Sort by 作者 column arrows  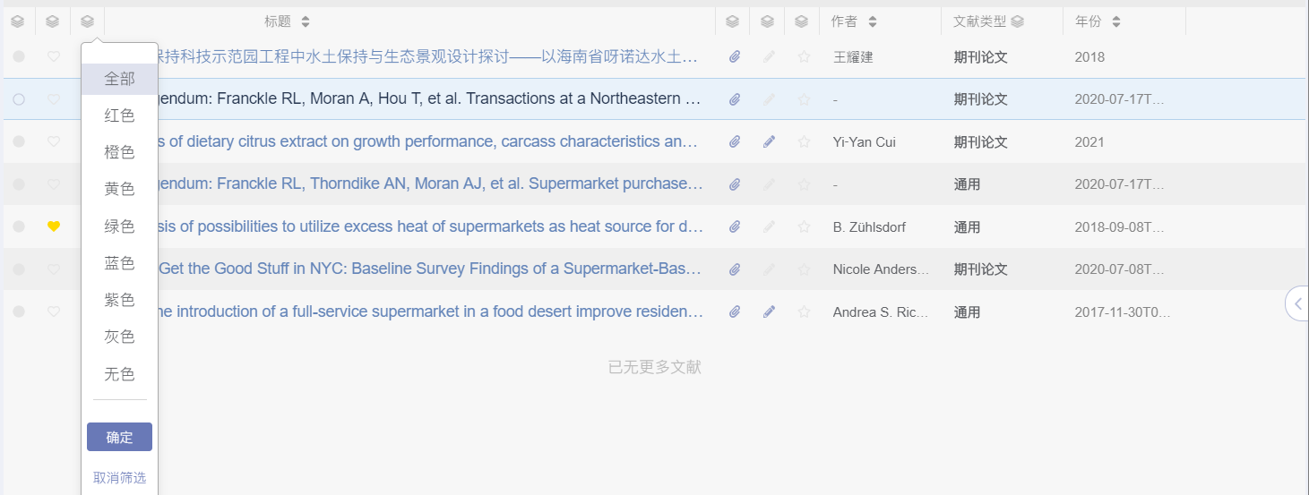[873, 21]
